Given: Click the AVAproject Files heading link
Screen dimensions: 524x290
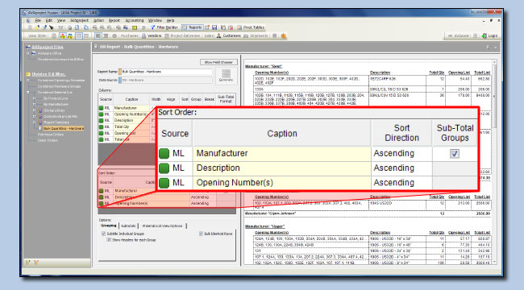Looking at the screenshot, I should click(x=47, y=47).
